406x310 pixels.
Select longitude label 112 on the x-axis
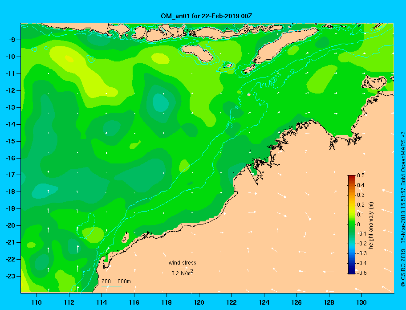pyautogui.click(x=69, y=302)
